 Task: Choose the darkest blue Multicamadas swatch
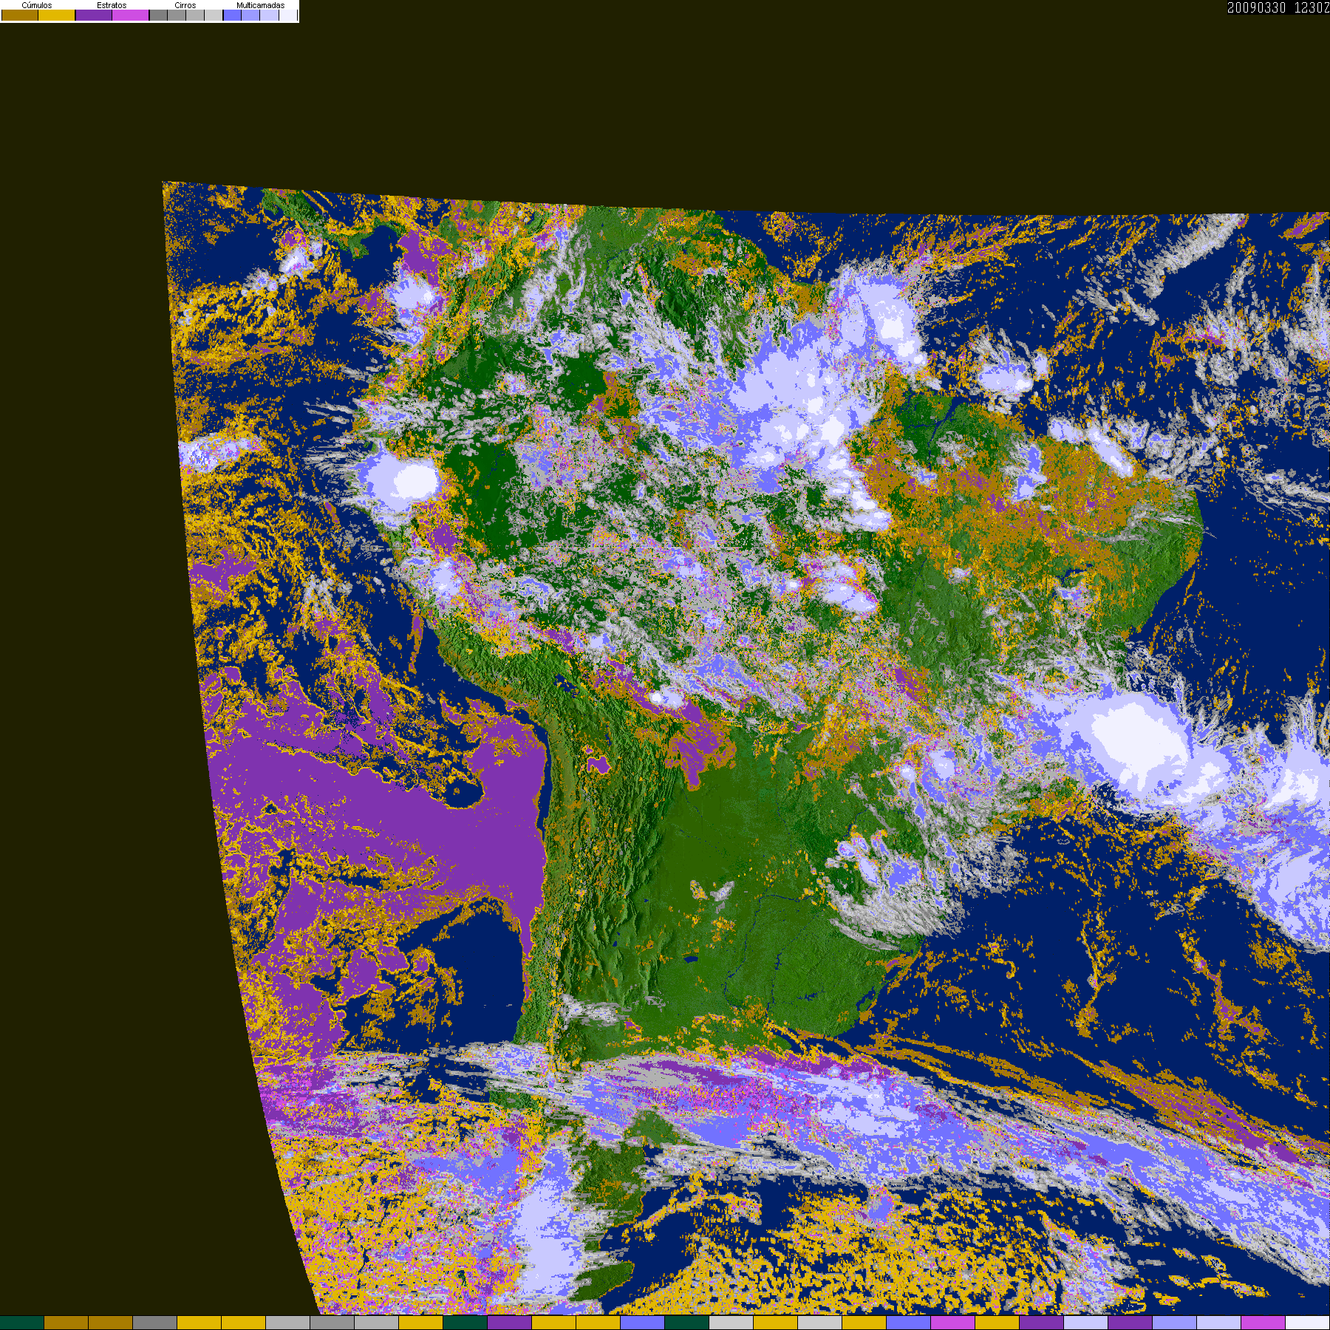pos(232,15)
